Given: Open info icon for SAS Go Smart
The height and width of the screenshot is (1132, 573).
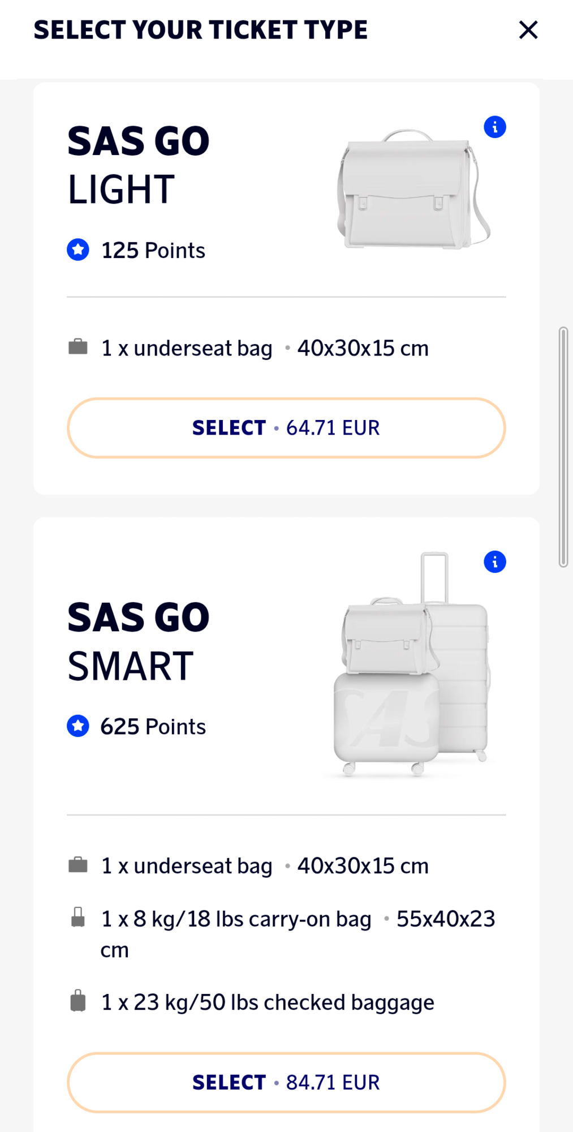Looking at the screenshot, I should tap(495, 562).
